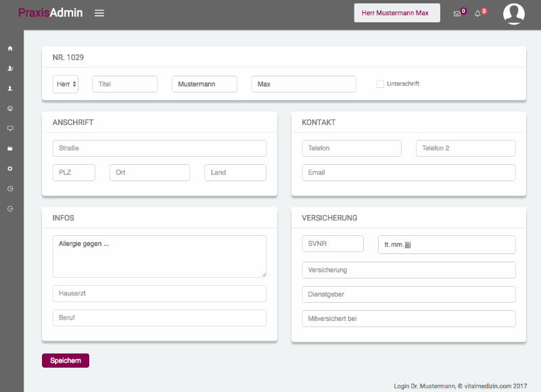This screenshot has height=392, width=541.
Task: Click into the Straße input field
Action: coord(159,148)
